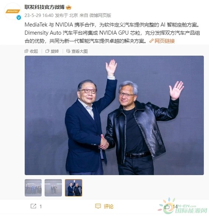Click the 查看大图 view-large icon
Image resolution: width=209 pixels, height=216 pixels.
(x=68, y=51)
